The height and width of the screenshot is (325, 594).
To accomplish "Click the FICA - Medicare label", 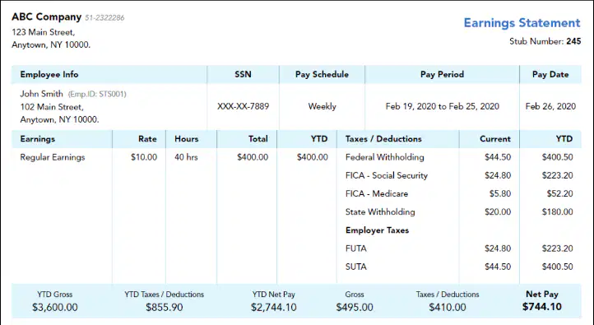I will (377, 193).
